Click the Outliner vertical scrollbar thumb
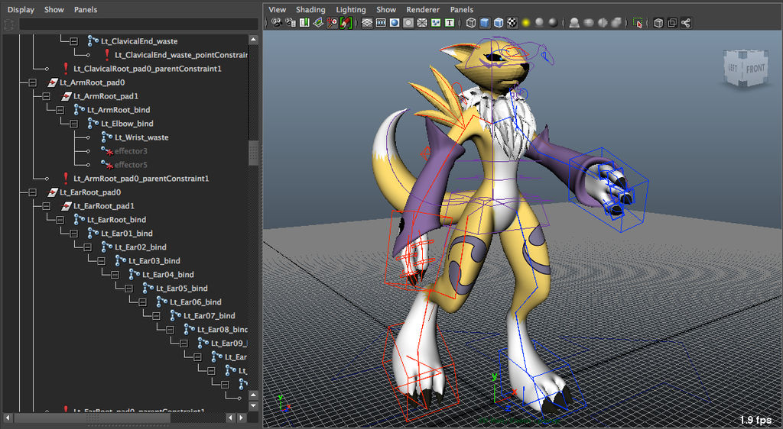This screenshot has height=429, width=783. point(254,153)
